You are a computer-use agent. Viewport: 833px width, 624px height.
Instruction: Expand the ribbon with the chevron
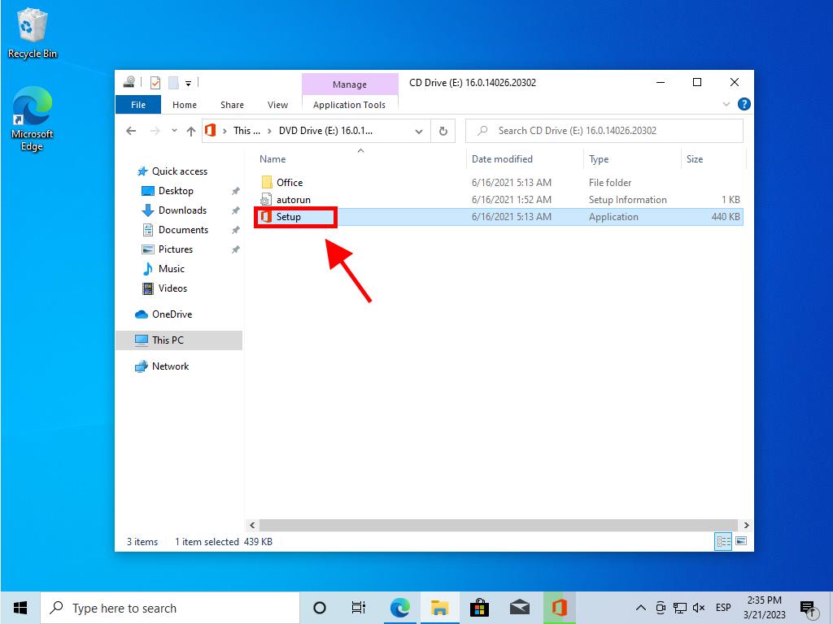726,104
